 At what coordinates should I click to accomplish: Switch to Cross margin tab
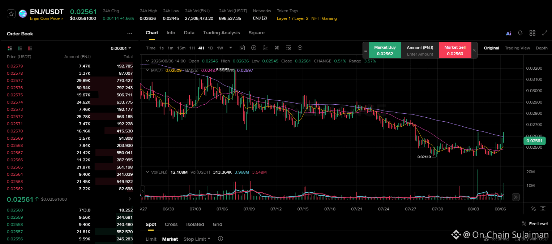(171, 224)
